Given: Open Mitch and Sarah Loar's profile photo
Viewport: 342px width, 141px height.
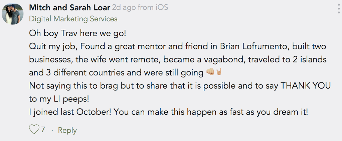Looking at the screenshot, I should pyautogui.click(x=12, y=14).
